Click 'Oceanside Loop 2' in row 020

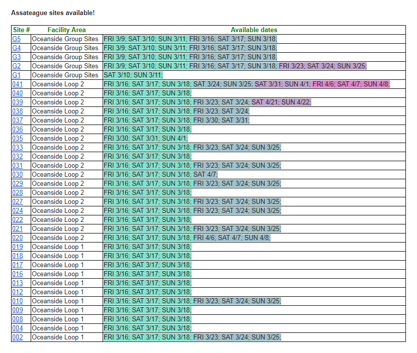pyautogui.click(x=58, y=238)
